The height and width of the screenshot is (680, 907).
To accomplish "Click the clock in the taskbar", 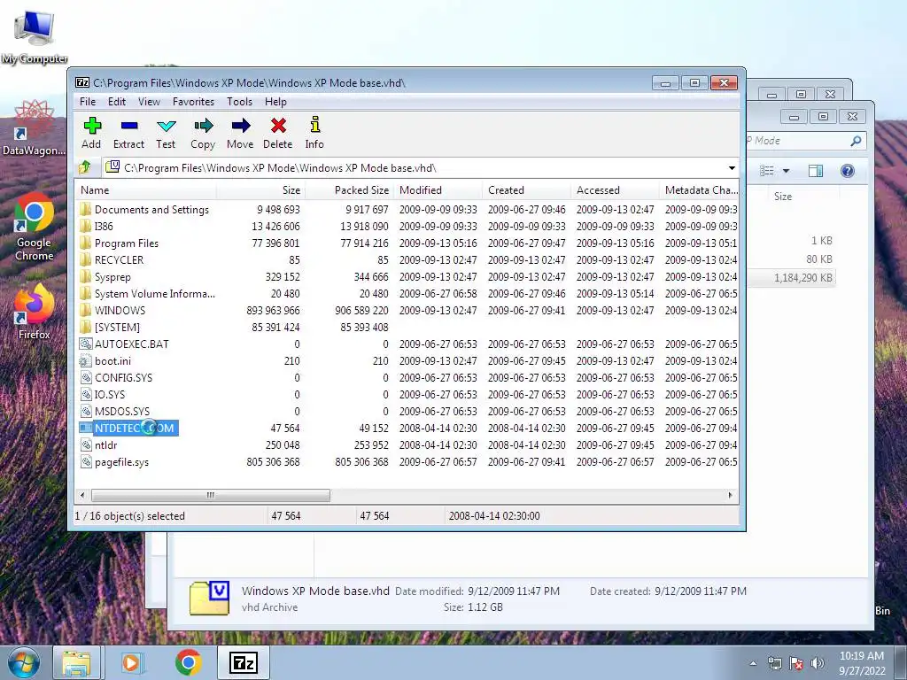I will (862, 663).
